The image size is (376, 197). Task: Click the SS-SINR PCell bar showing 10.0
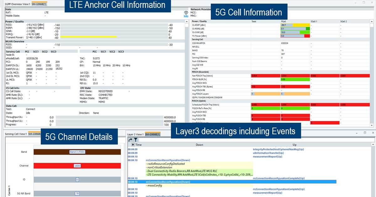(295, 32)
